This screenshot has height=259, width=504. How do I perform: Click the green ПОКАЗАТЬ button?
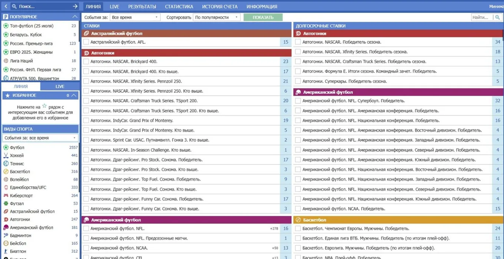(263, 17)
